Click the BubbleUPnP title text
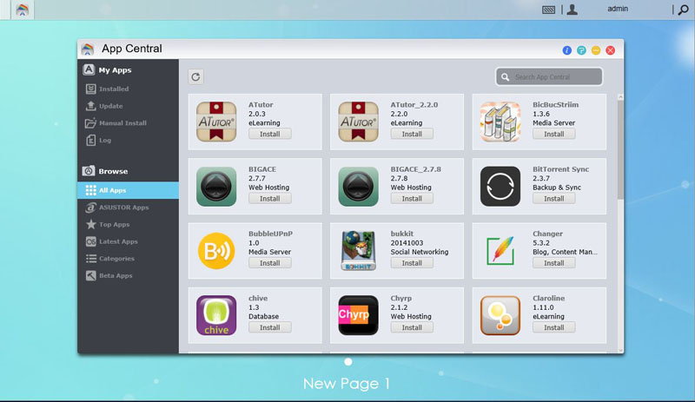The image size is (695, 402). (270, 234)
